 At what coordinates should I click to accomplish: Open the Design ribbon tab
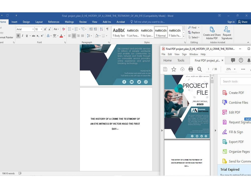coord(26,22)
